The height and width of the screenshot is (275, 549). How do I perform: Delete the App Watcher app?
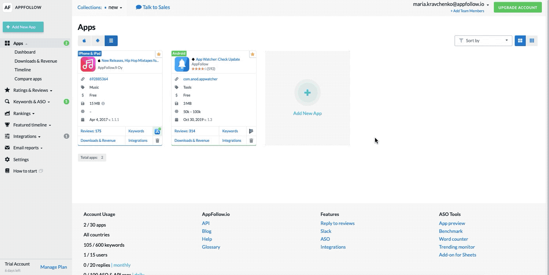coord(251,141)
